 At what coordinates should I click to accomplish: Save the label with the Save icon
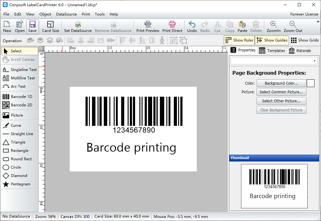coord(32,27)
